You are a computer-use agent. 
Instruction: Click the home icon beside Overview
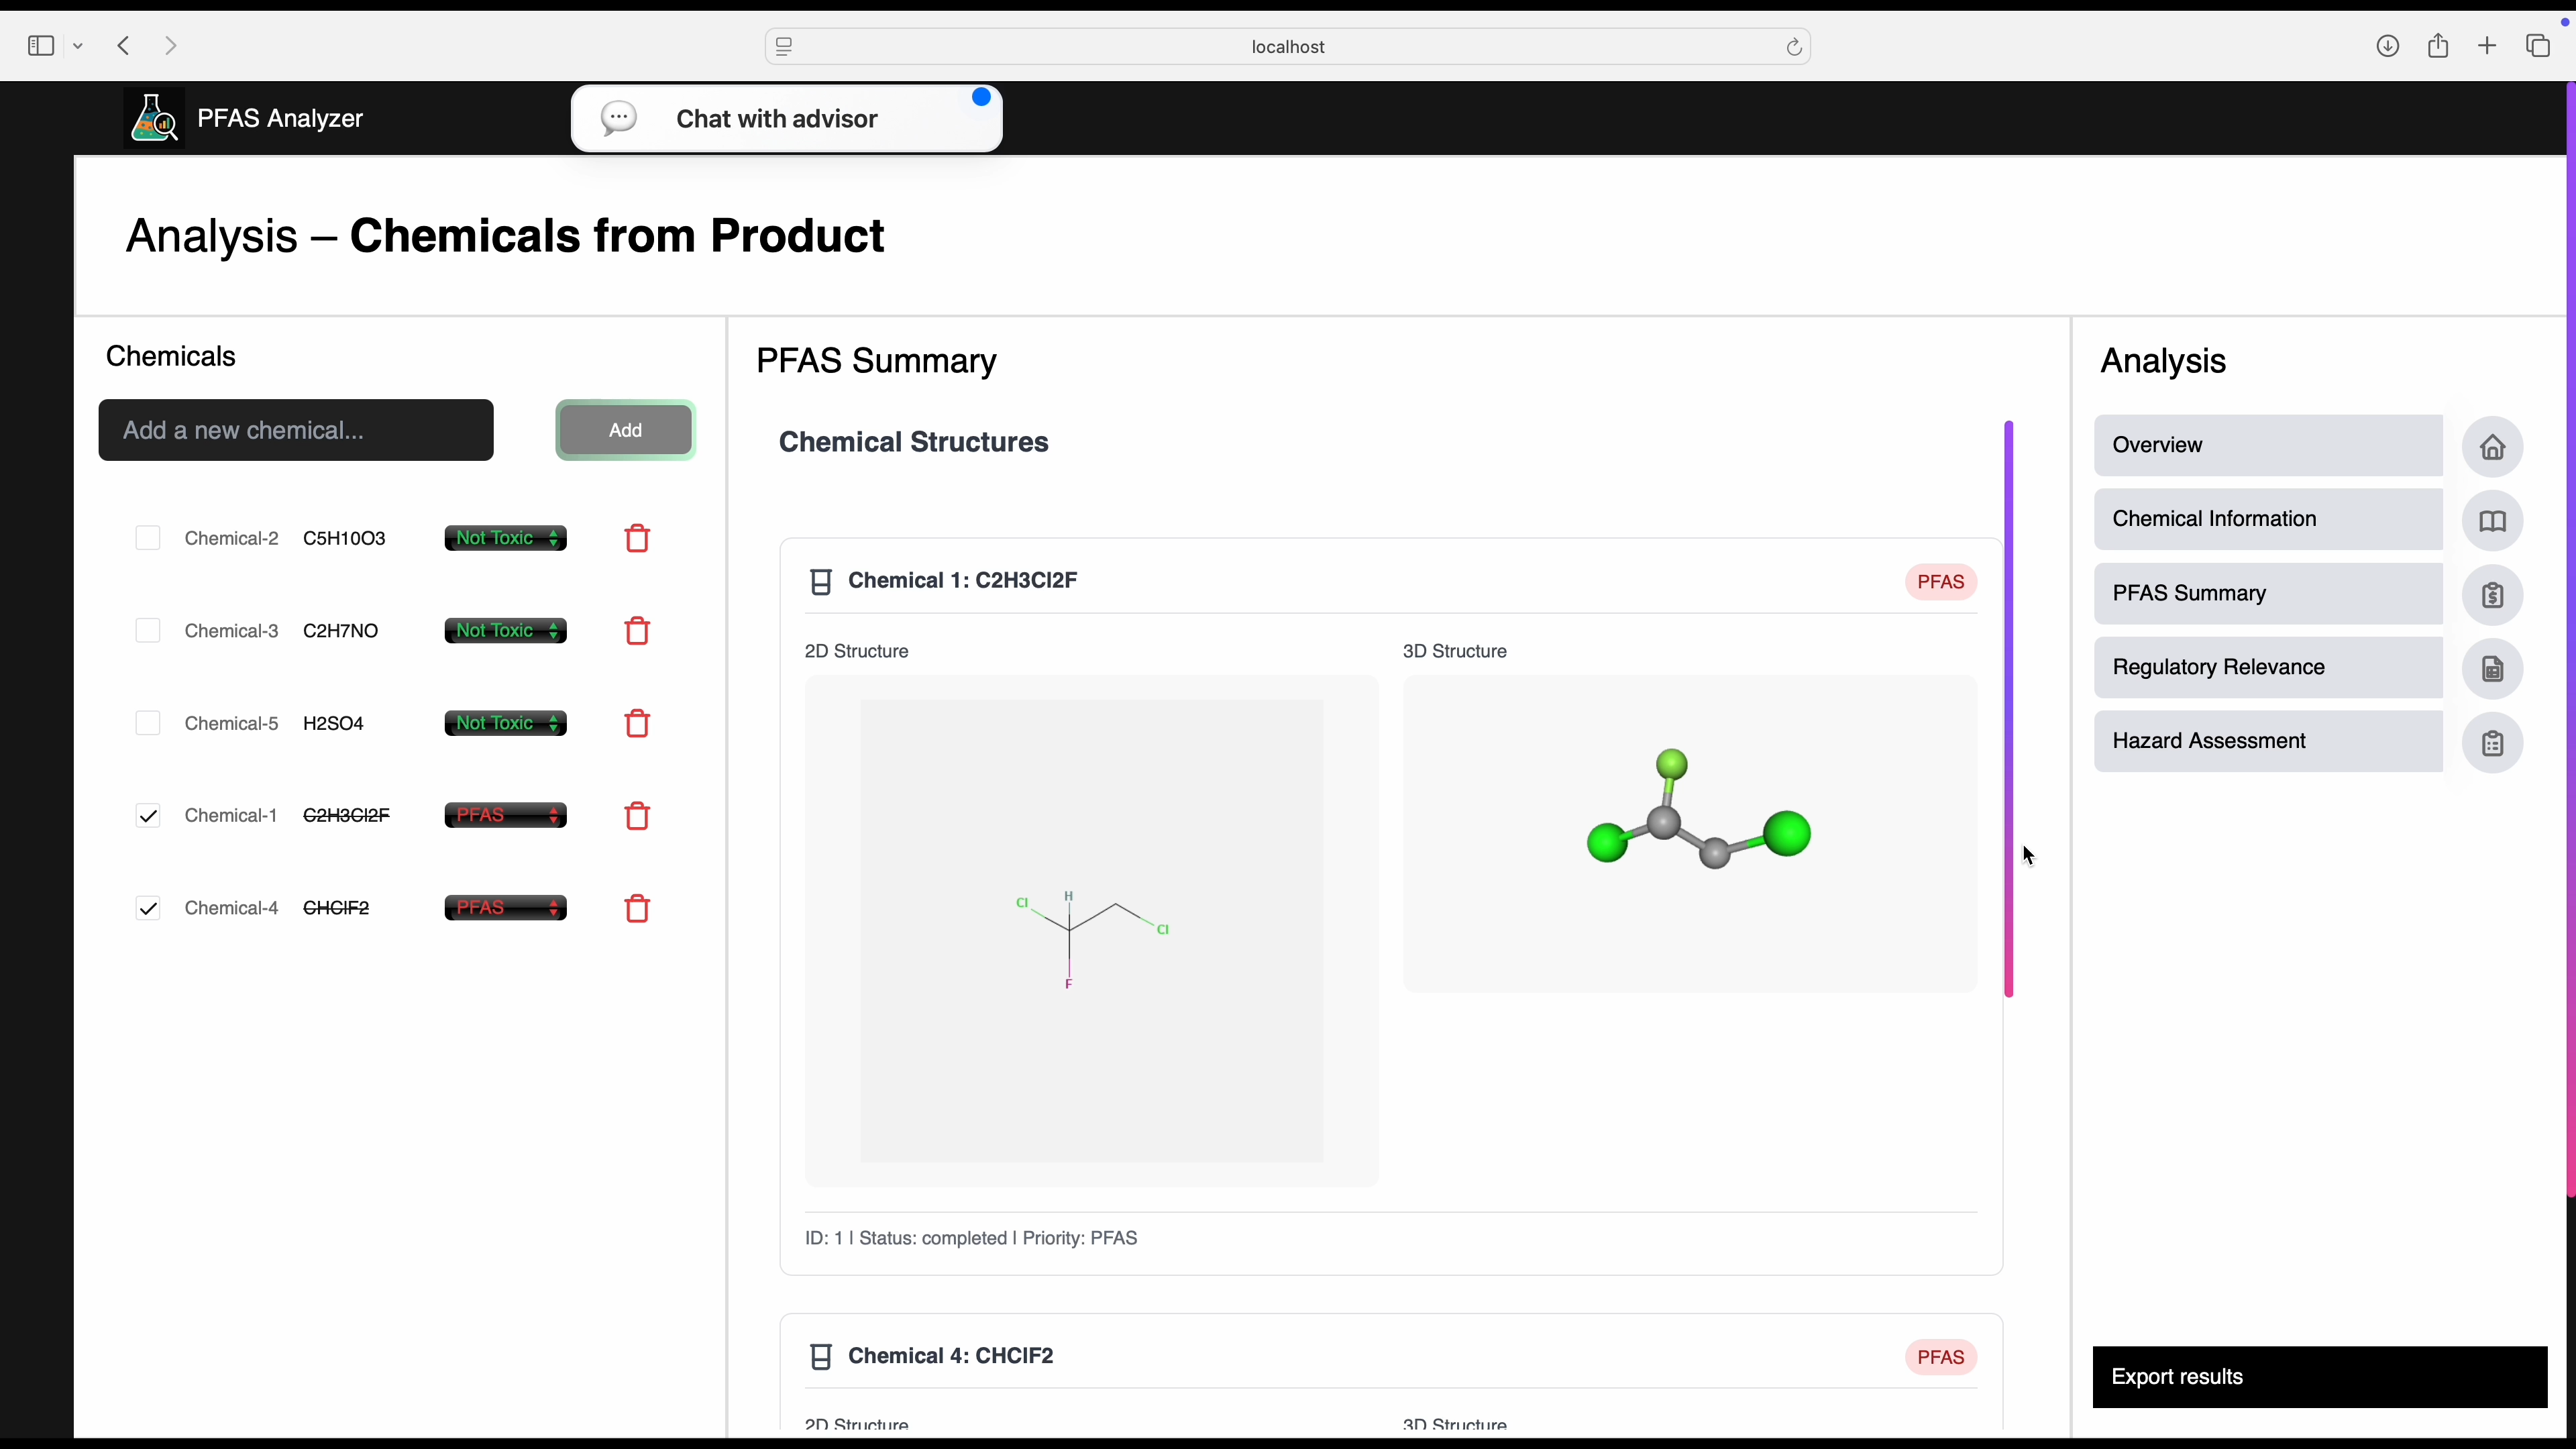click(x=2492, y=446)
